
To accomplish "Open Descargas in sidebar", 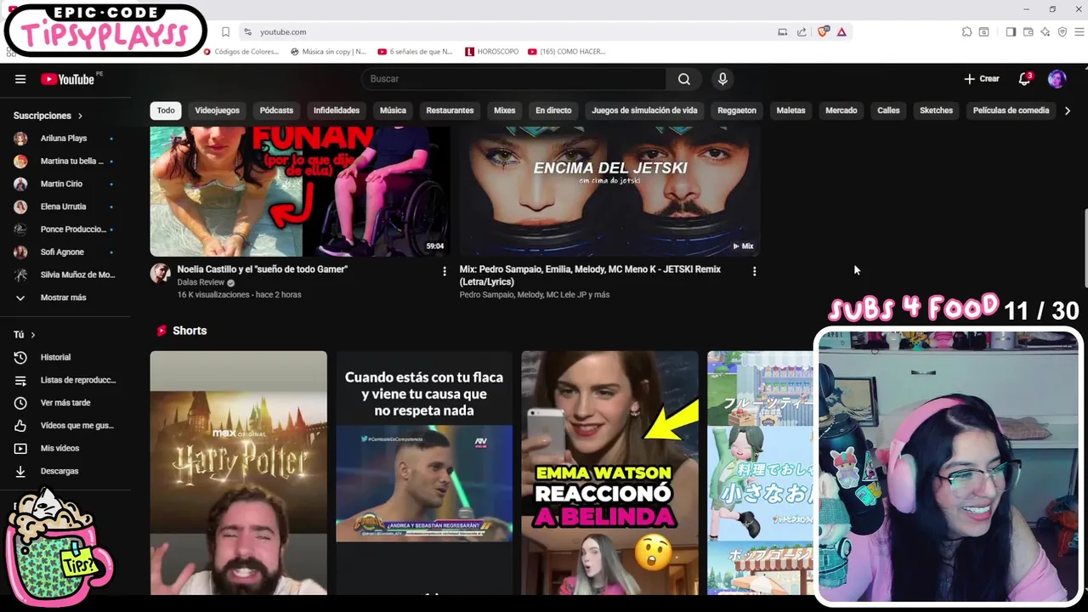I will [65, 470].
